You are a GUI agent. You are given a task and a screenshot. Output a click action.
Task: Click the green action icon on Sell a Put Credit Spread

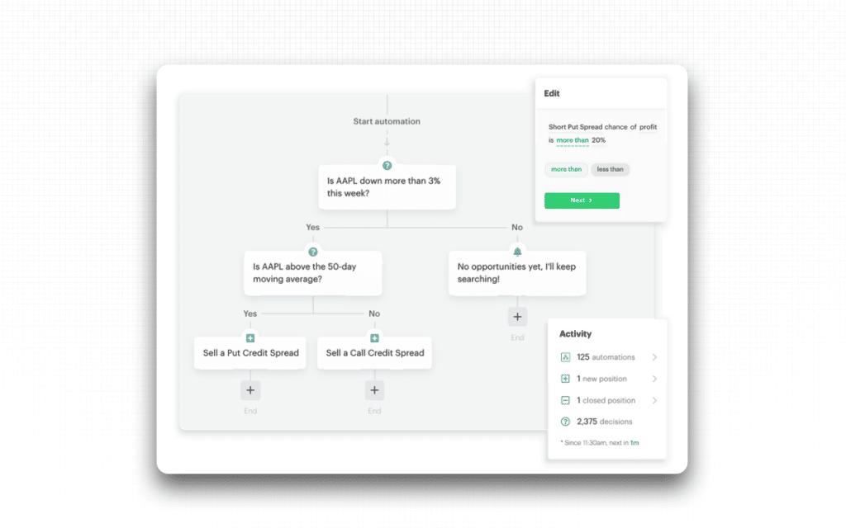click(x=250, y=337)
